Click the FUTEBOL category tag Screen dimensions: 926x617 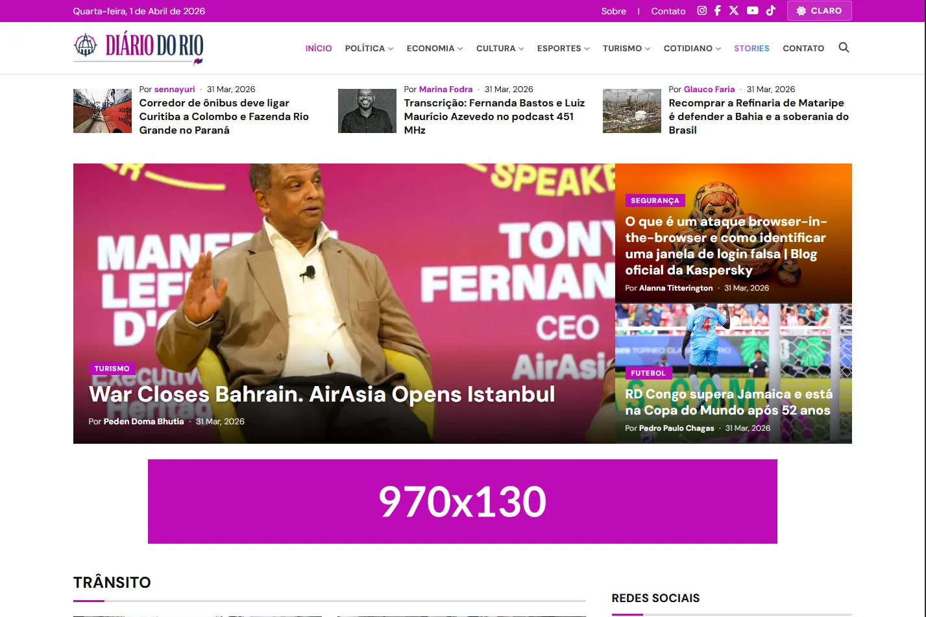648,373
